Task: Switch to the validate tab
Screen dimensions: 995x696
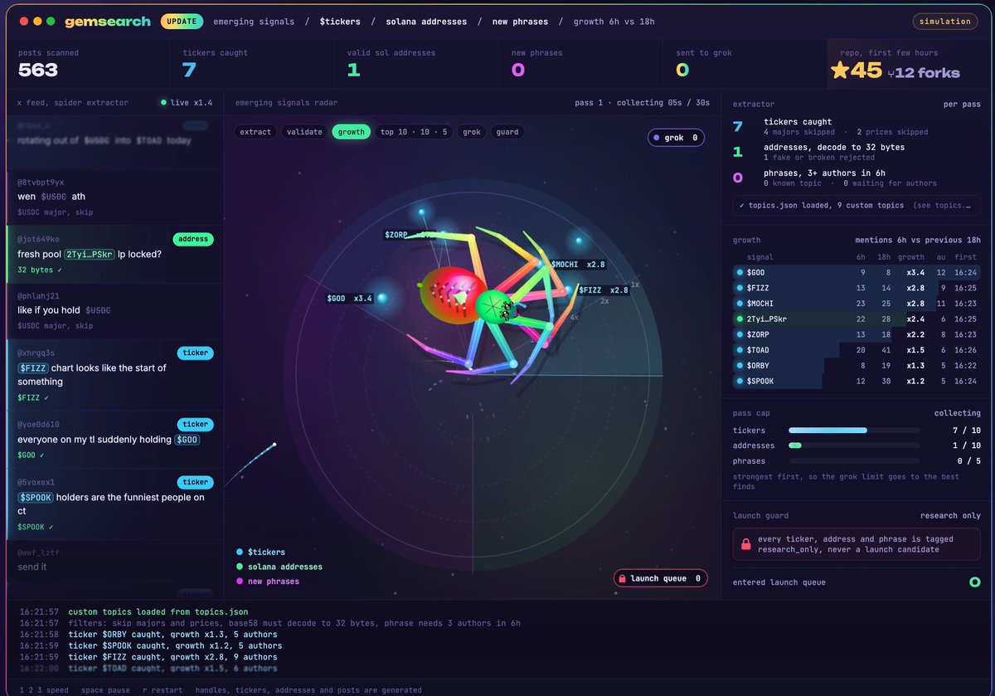Action: tap(304, 132)
